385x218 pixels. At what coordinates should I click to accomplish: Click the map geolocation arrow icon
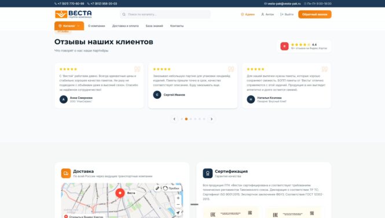pos(178,213)
